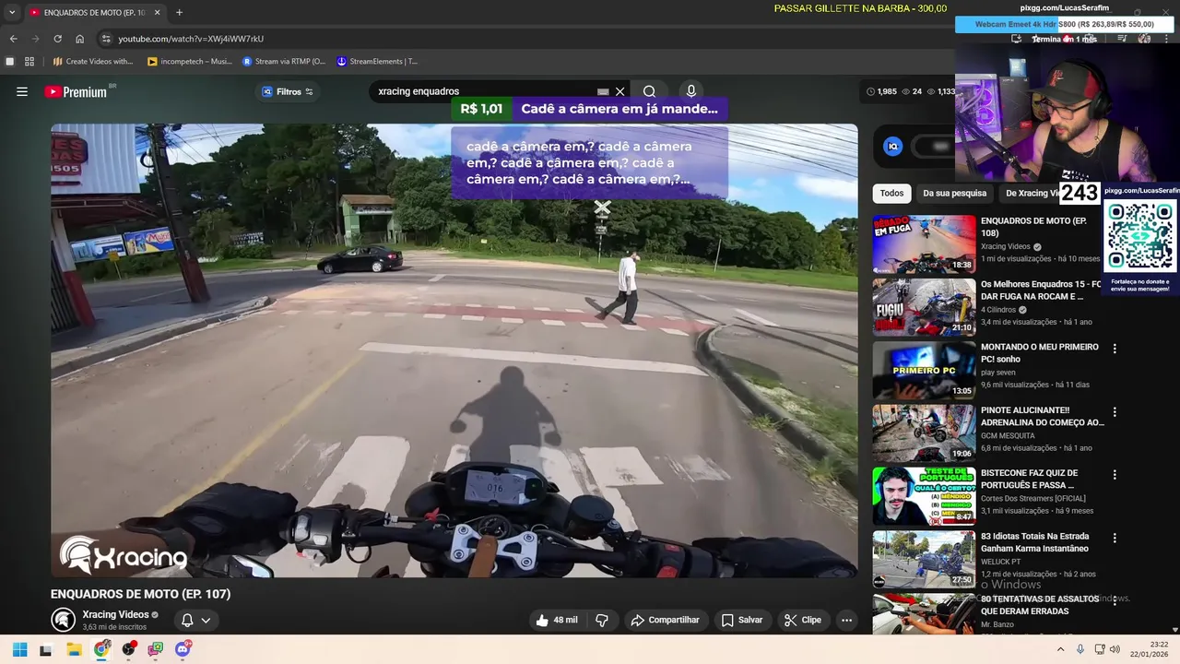Open File Explorer from the taskbar

pos(74,649)
